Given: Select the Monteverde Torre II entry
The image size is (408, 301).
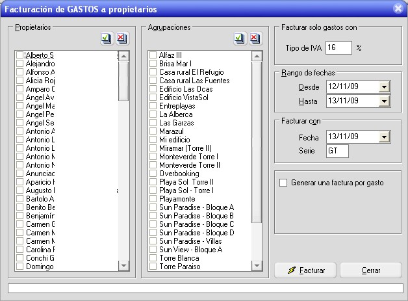Looking at the screenshot, I should (x=190, y=165).
